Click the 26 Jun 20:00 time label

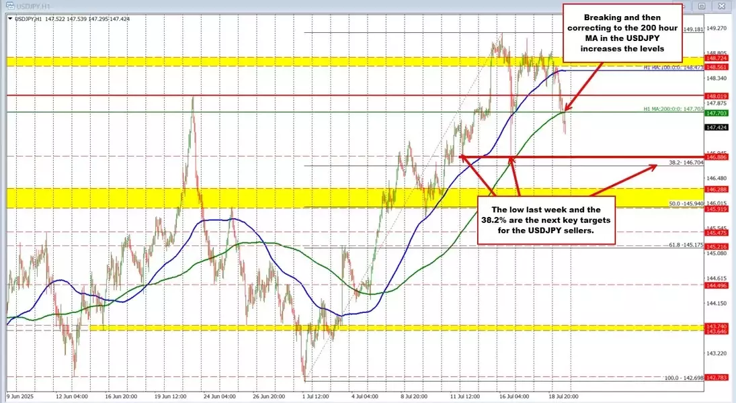[x=268, y=396]
